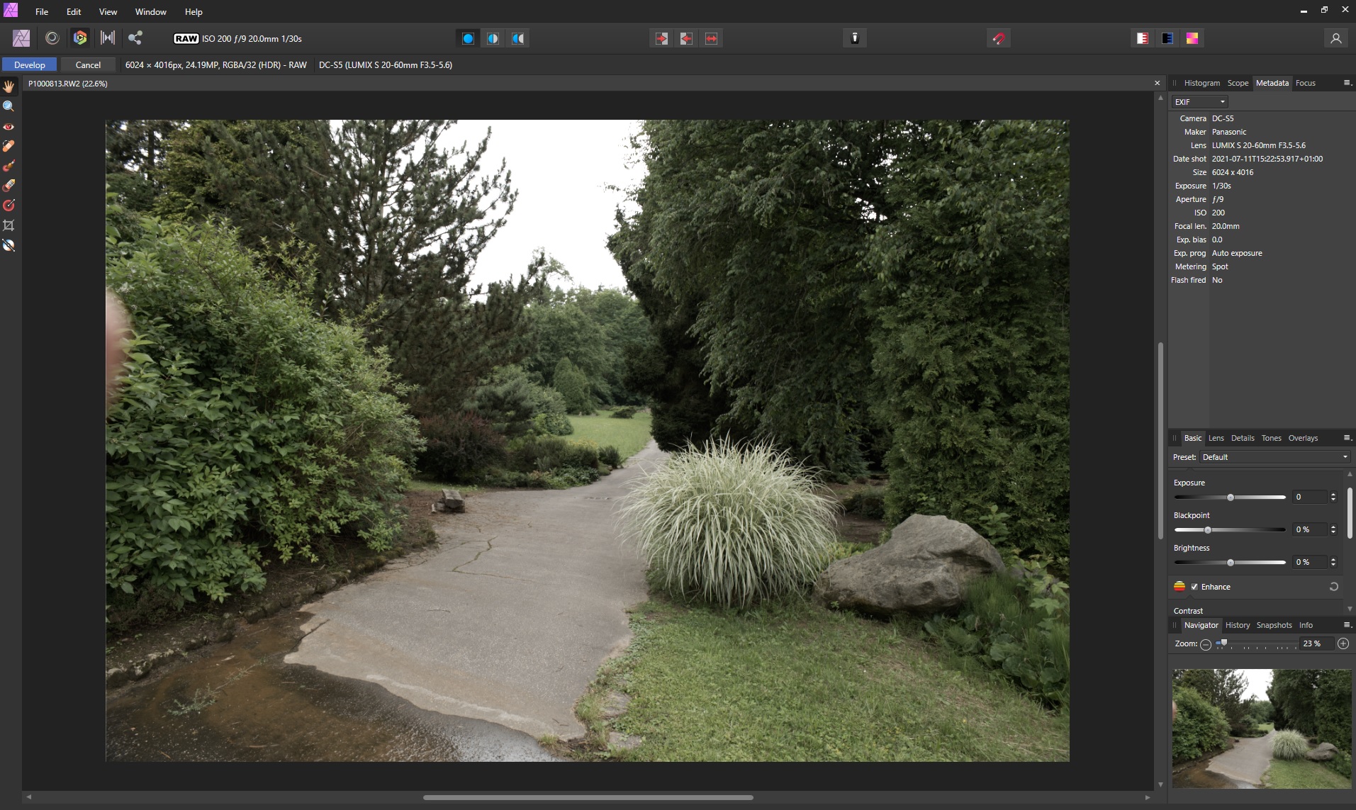Open the Tone Mapping persona icon

(108, 38)
